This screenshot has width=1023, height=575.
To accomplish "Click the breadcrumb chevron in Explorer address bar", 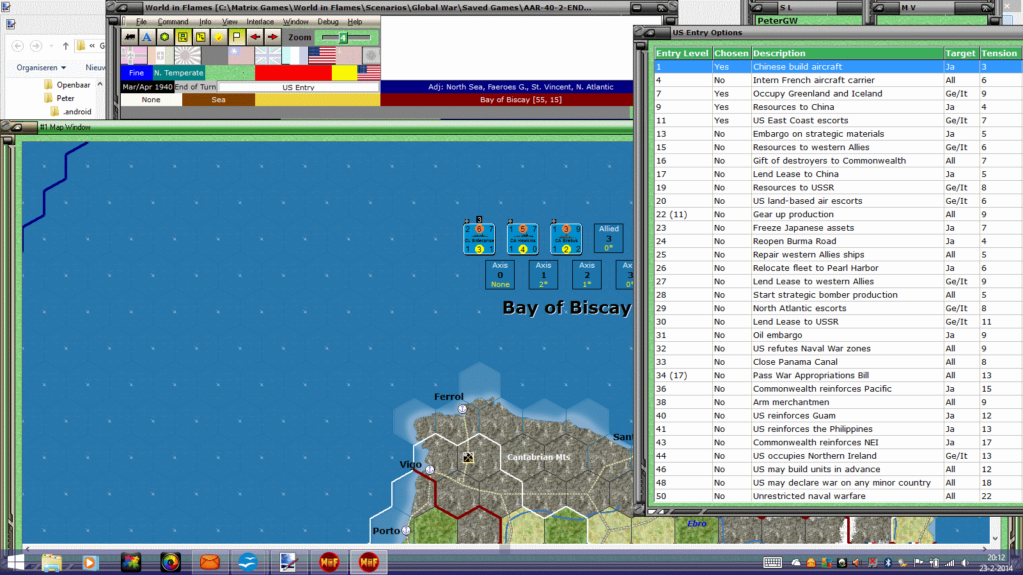I will click(93, 45).
